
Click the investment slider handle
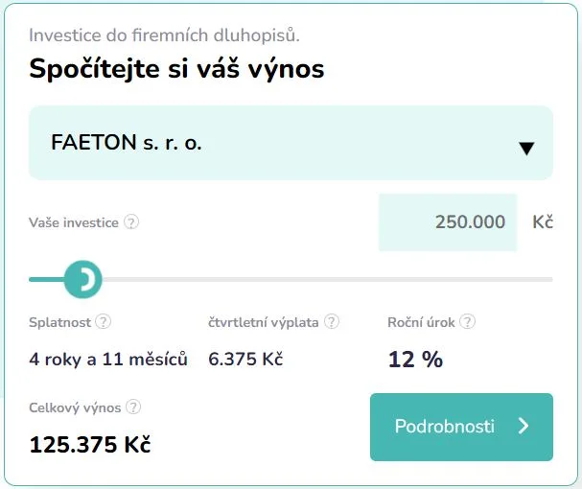tap(82, 279)
